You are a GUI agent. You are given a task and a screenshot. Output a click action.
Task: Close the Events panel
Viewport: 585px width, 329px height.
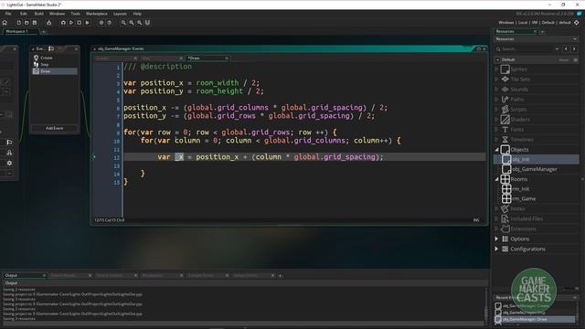click(76, 48)
